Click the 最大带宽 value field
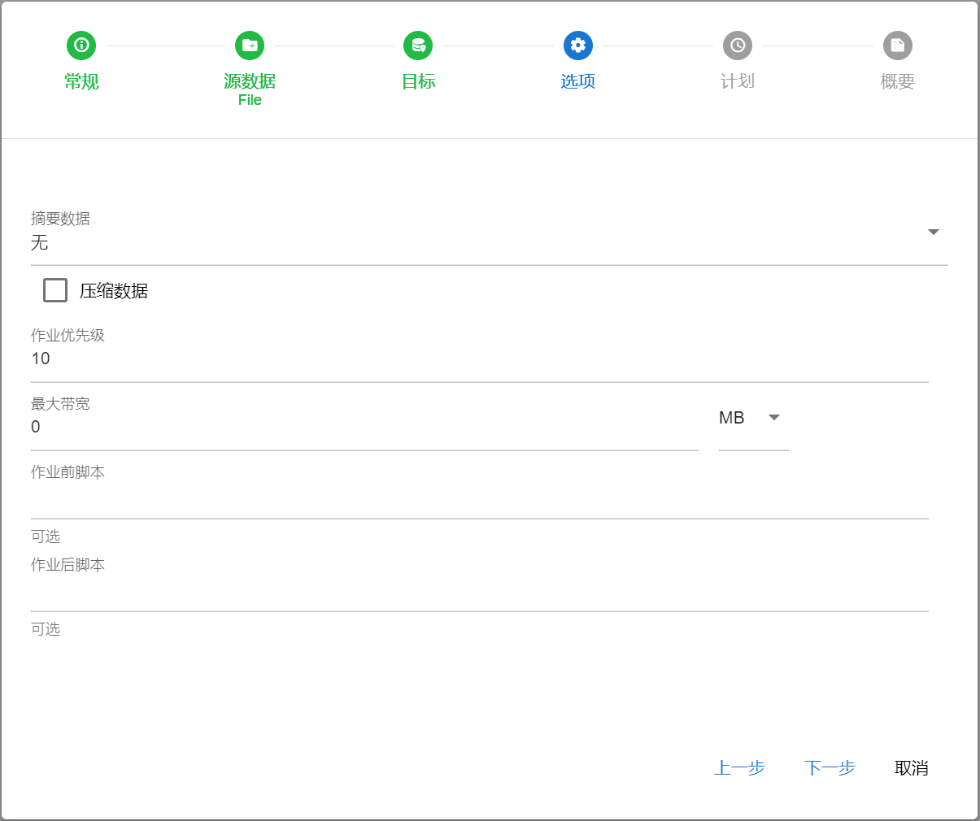 pos(364,427)
